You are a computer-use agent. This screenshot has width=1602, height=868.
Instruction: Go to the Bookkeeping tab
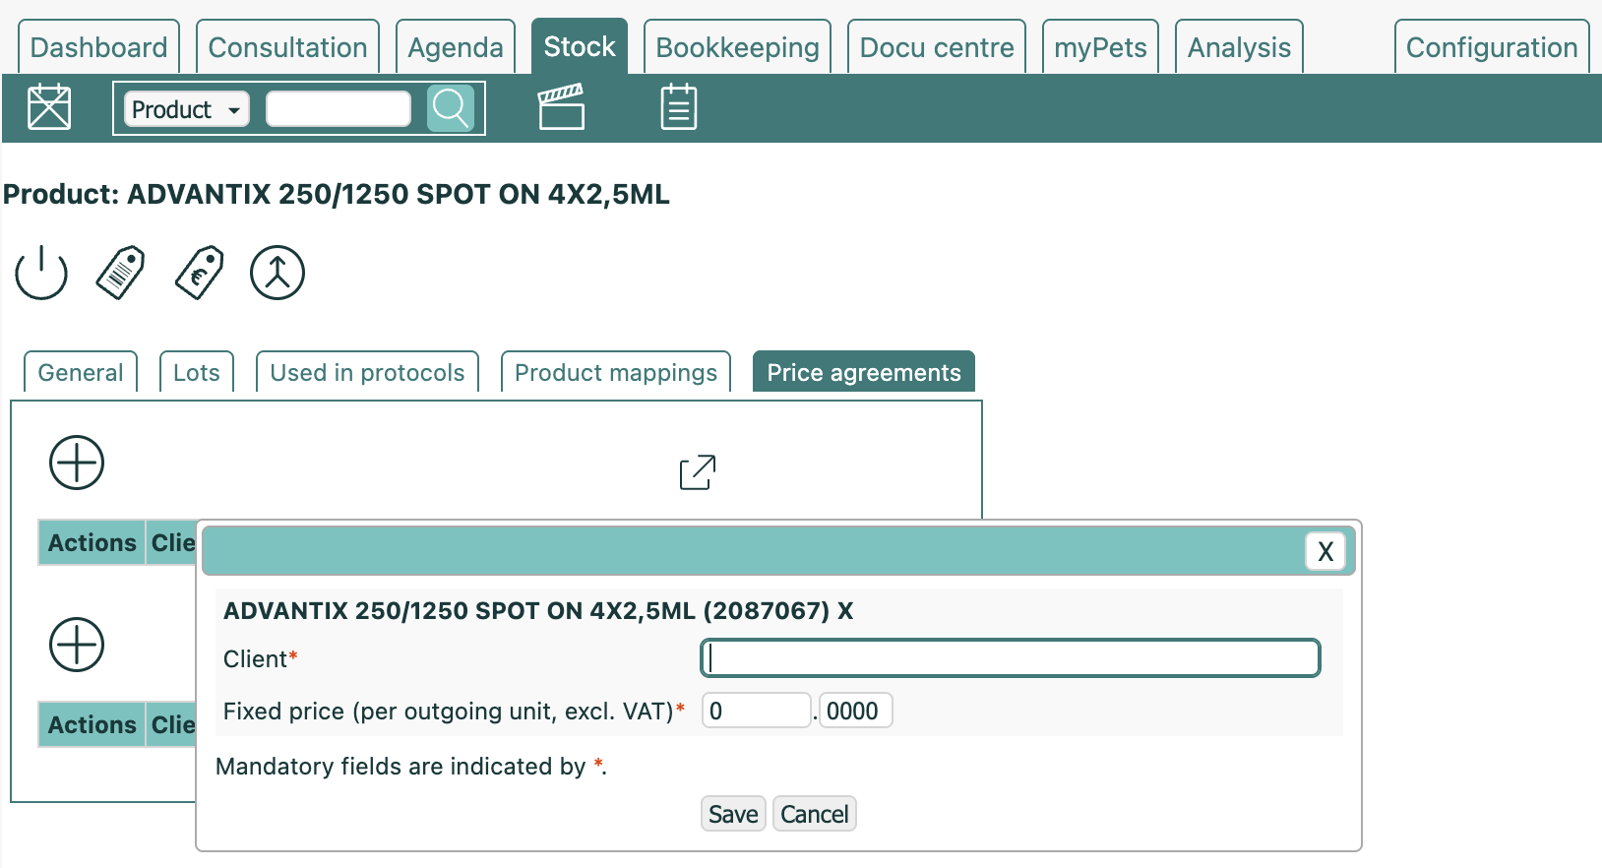[738, 47]
